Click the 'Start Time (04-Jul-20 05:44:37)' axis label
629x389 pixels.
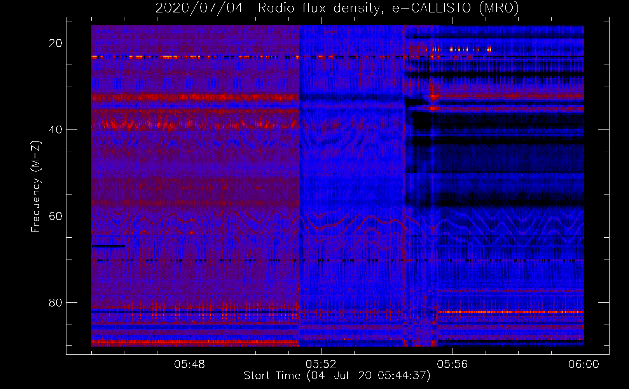point(337,376)
